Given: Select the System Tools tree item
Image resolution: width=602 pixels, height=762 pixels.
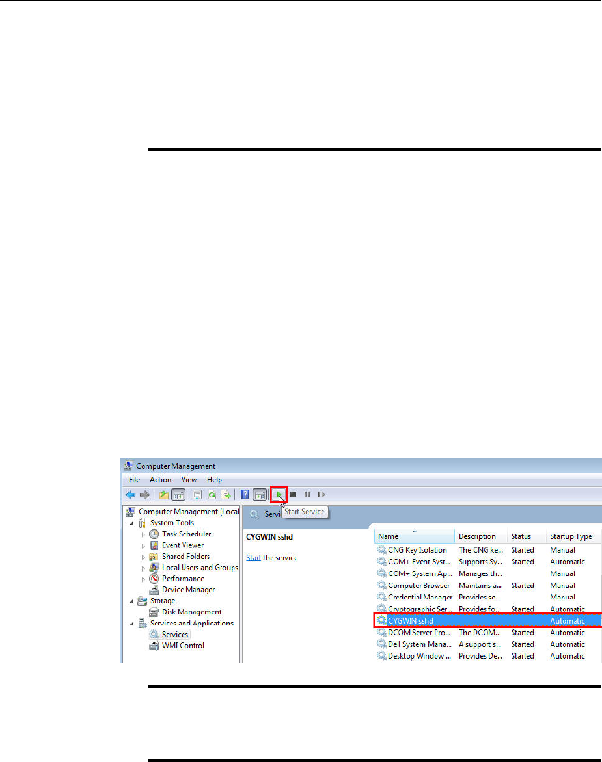Looking at the screenshot, I should (x=172, y=523).
